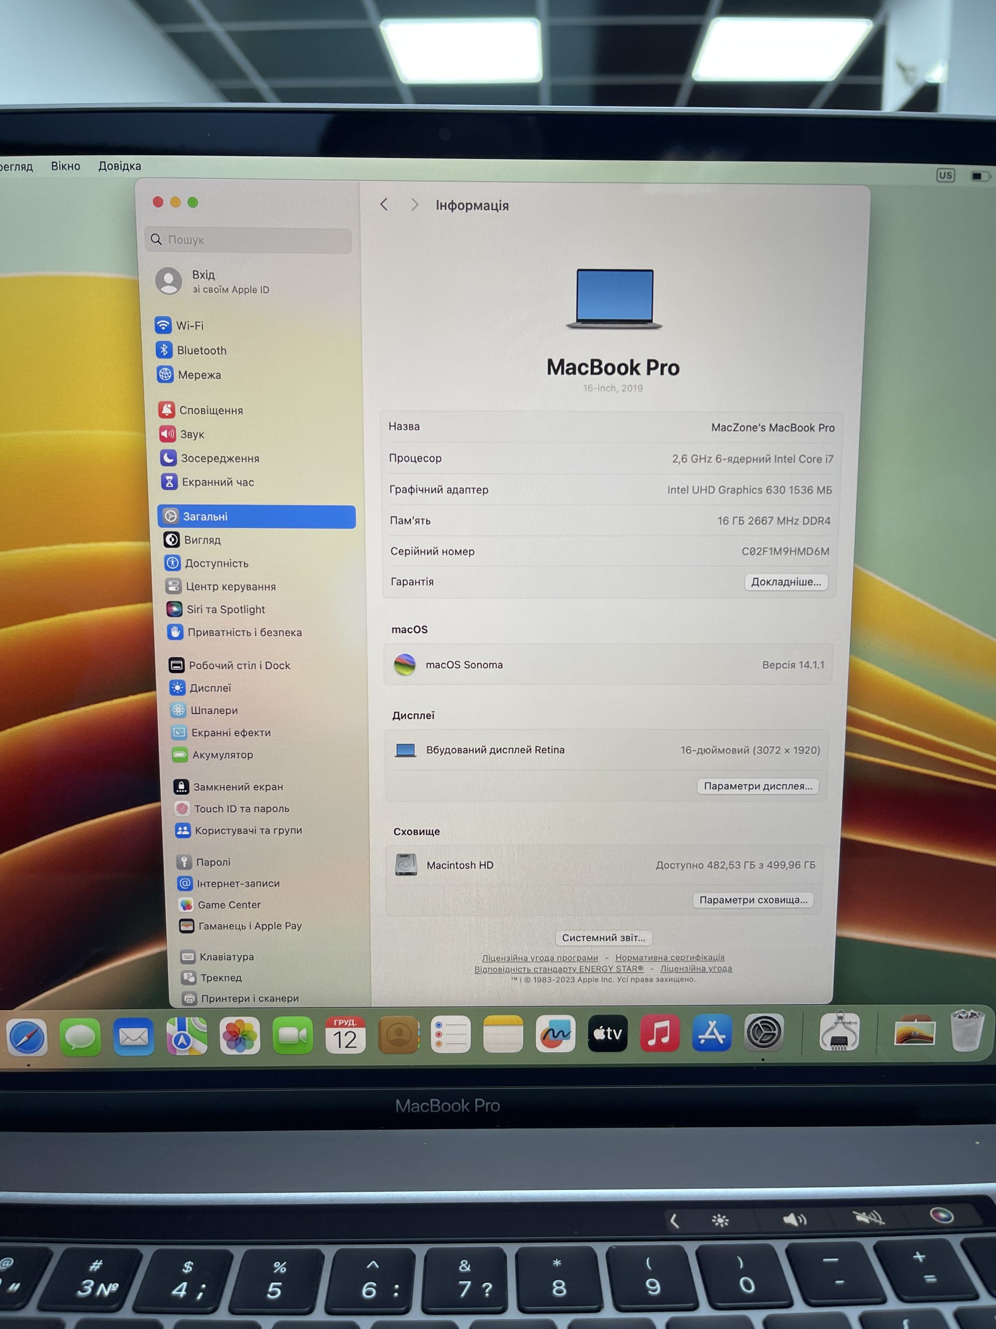Image resolution: width=996 pixels, height=1329 pixels.
Task: Open Акумулятор battery settings
Action: point(213,755)
